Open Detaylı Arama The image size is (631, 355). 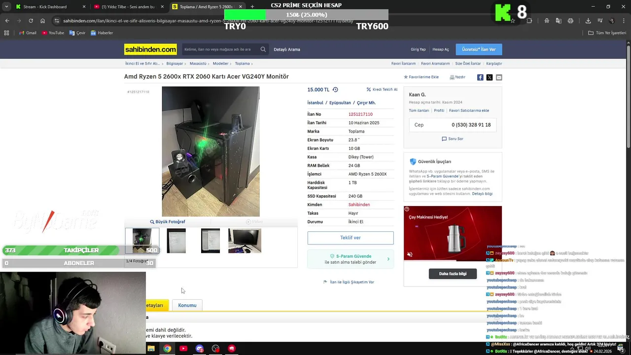pos(287,49)
